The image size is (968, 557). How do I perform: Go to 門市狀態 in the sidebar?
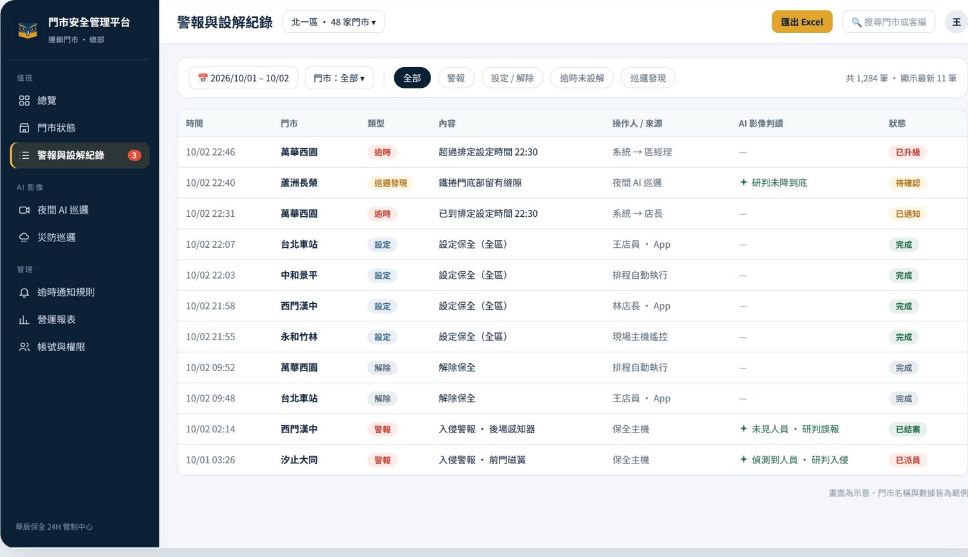click(x=80, y=128)
